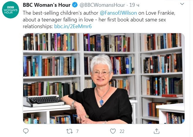Open the 19 ч timestamp link

[134, 5]
